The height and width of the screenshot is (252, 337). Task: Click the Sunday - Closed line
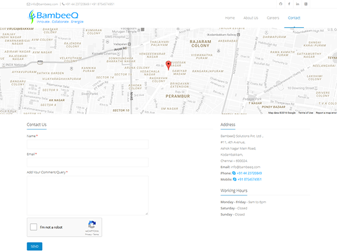pos(232,214)
